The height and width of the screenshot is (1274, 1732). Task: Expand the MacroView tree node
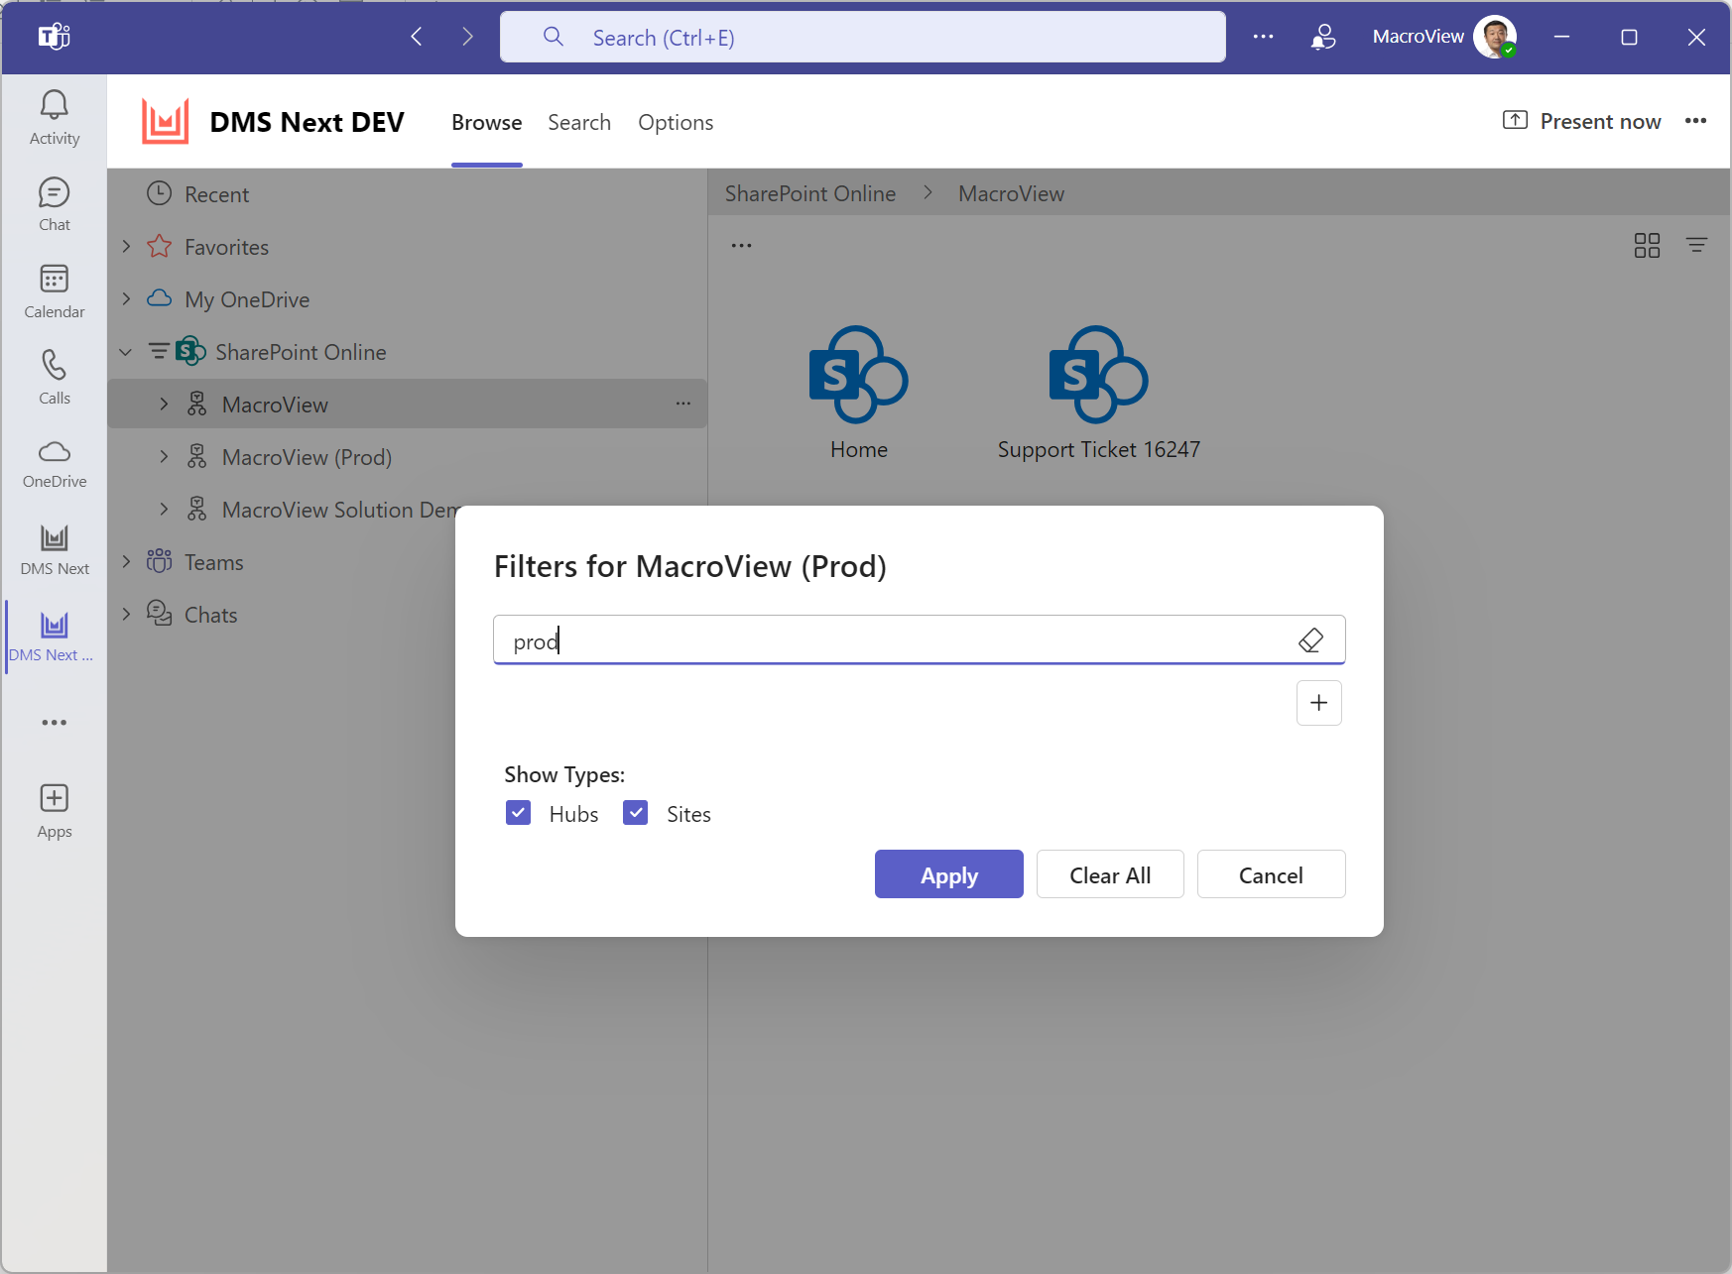(164, 404)
